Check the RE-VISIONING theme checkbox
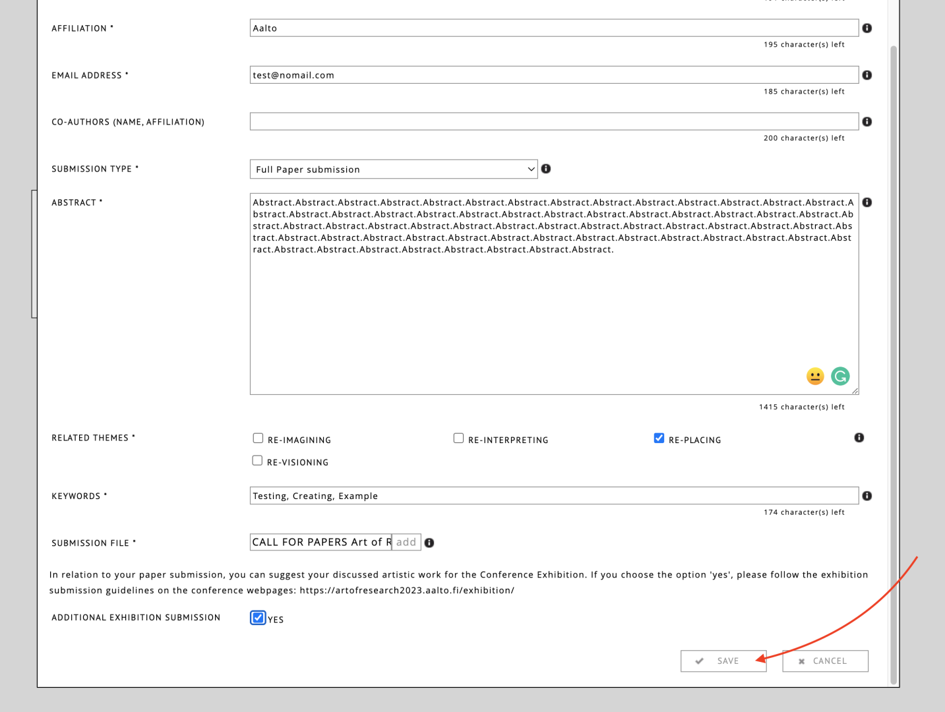The width and height of the screenshot is (945, 712). (257, 461)
